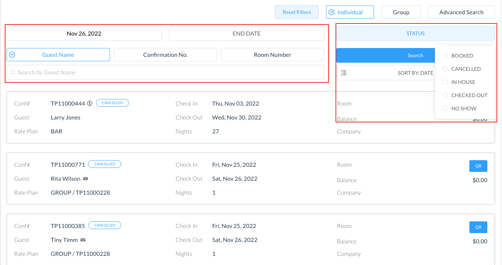
Task: Open the STATUS dropdown
Action: point(415,33)
